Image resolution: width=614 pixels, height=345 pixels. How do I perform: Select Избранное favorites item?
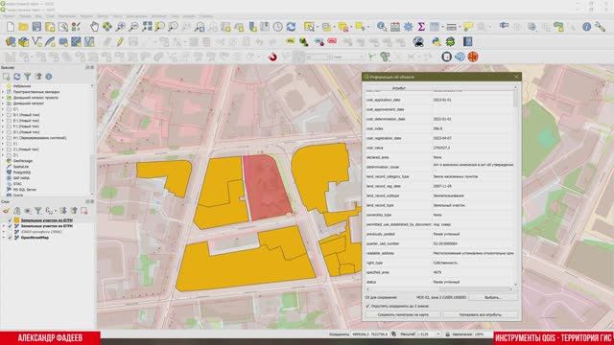(21, 86)
